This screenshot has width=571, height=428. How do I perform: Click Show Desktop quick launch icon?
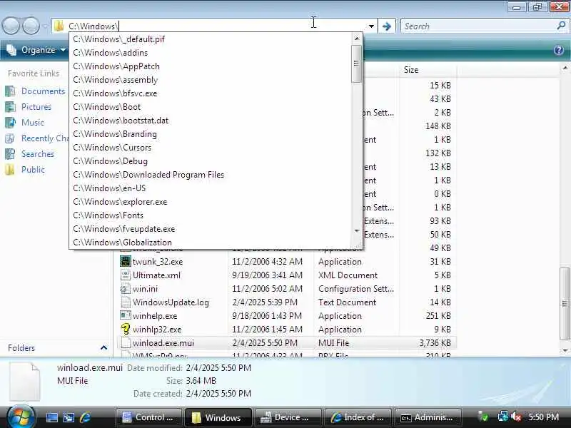click(x=51, y=417)
